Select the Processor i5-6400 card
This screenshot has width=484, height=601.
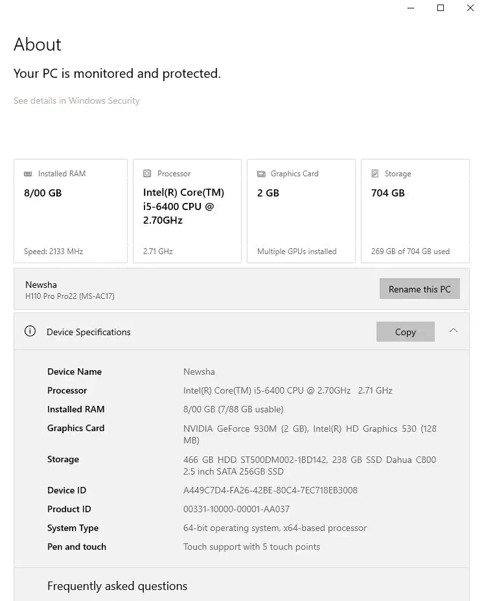pos(187,211)
